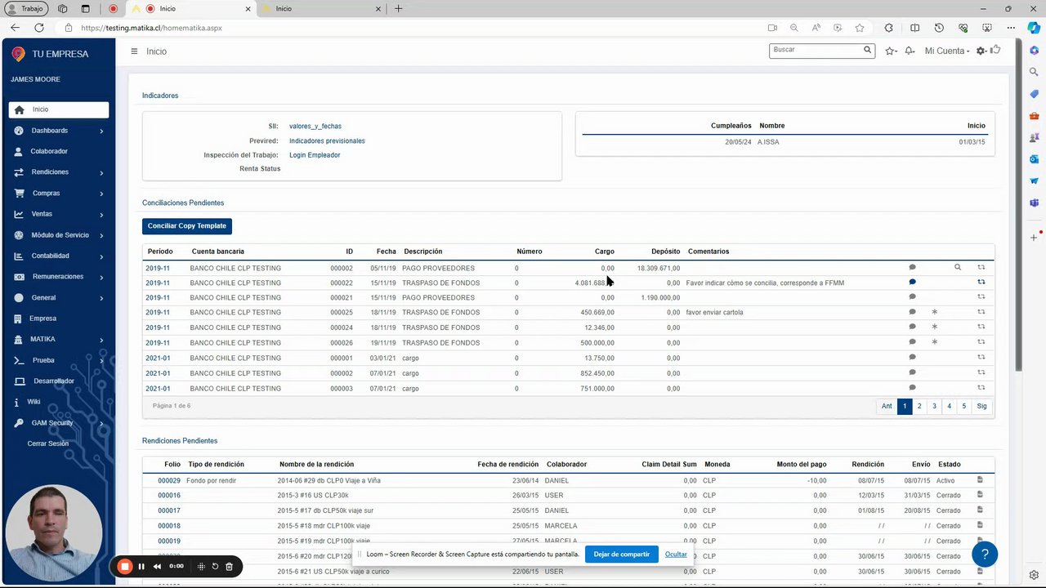Open valores_y_fechas SII link

pyautogui.click(x=315, y=127)
